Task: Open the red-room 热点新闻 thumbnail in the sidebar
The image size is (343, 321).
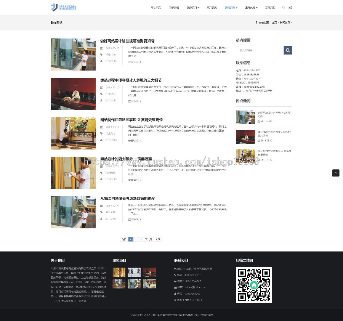Action: click(x=245, y=137)
